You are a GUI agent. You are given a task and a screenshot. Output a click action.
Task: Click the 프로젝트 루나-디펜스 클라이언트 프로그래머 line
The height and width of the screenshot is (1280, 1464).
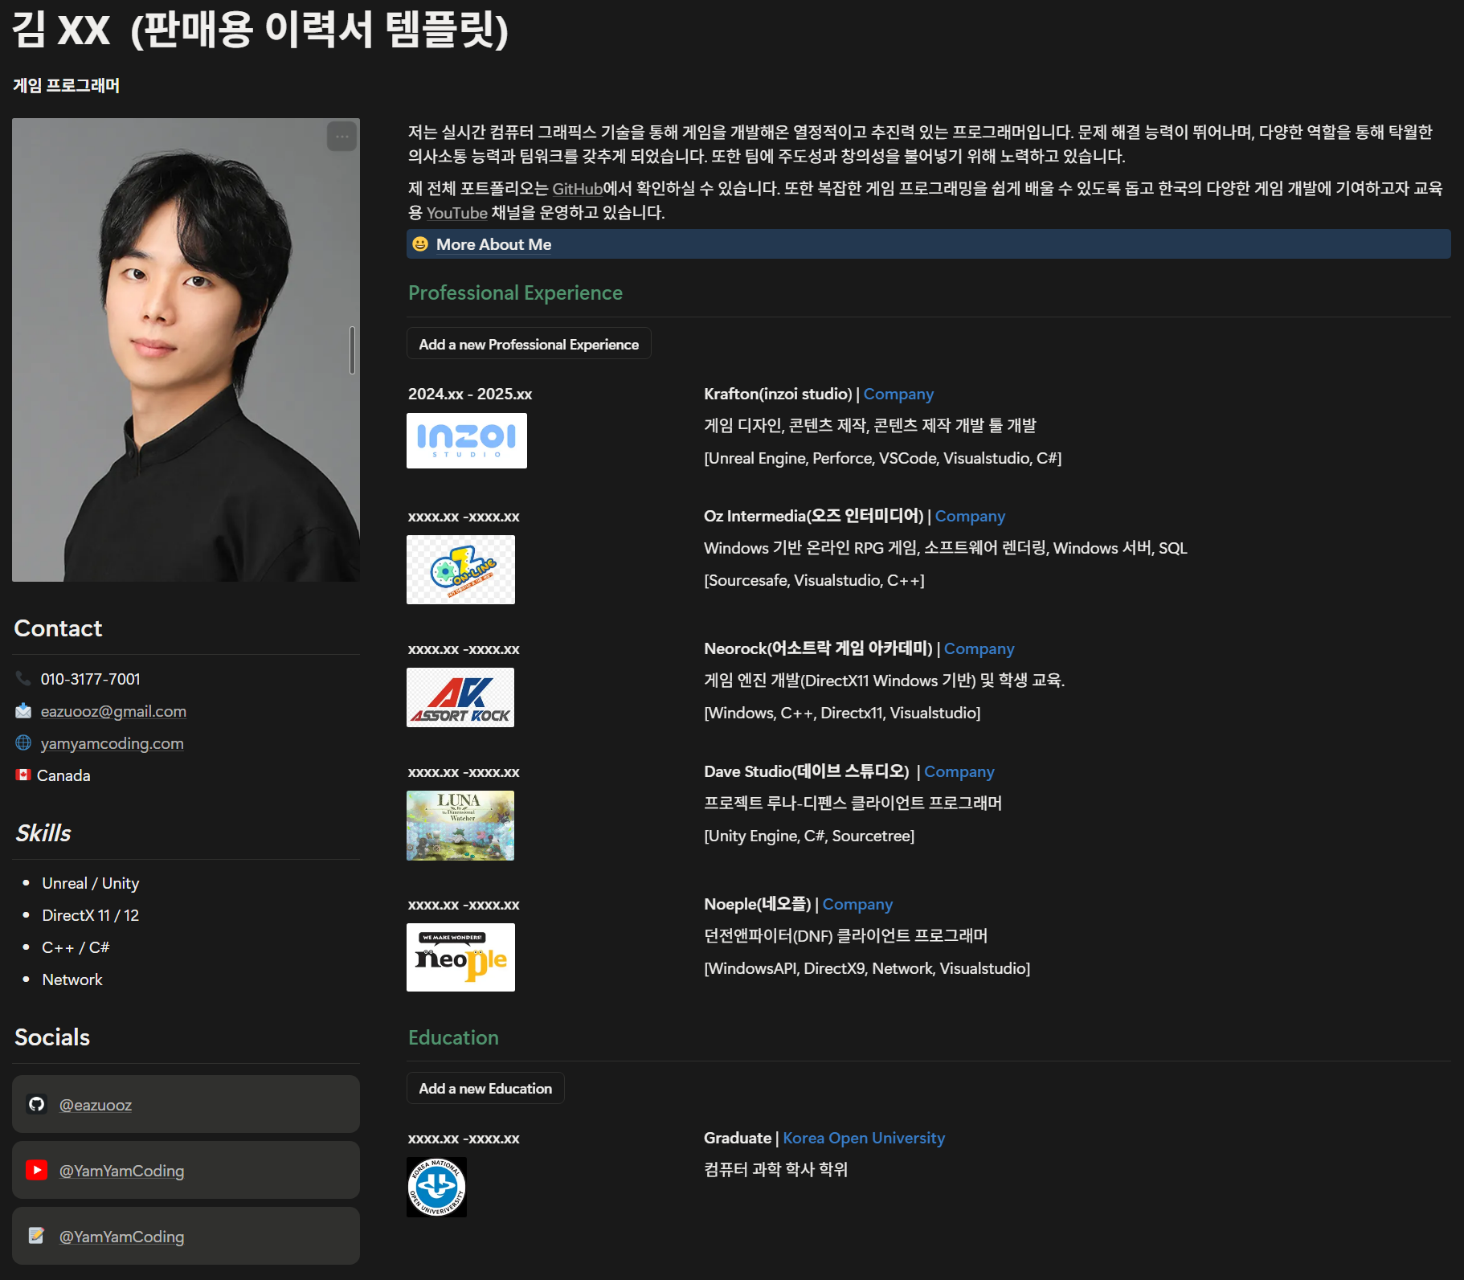tap(853, 803)
